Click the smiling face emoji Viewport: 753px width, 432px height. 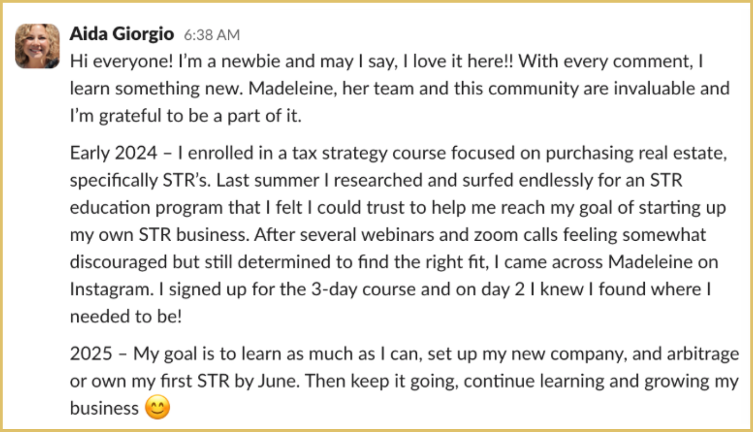coord(158,408)
